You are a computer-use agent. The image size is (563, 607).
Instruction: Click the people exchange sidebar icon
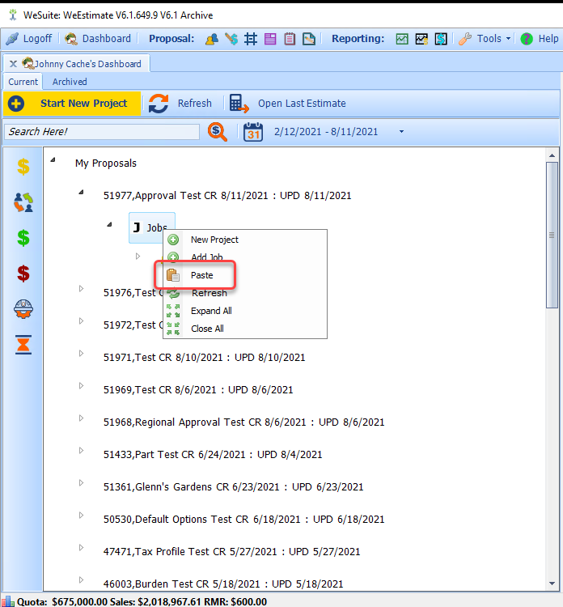click(x=23, y=202)
